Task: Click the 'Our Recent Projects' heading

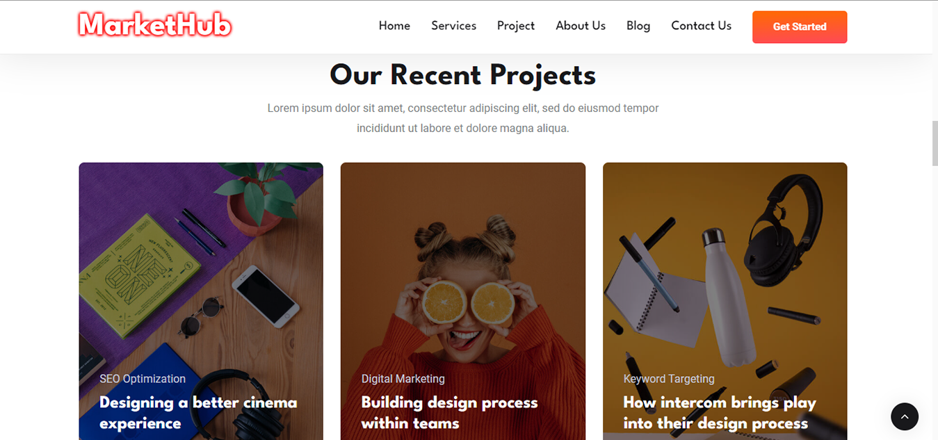Action: coord(462,75)
